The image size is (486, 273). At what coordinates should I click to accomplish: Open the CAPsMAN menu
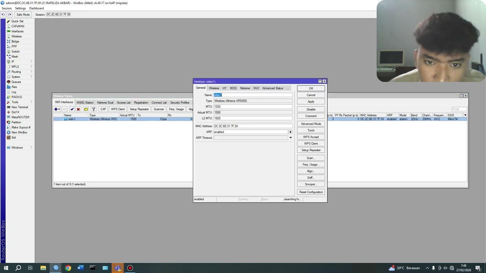pyautogui.click(x=17, y=26)
